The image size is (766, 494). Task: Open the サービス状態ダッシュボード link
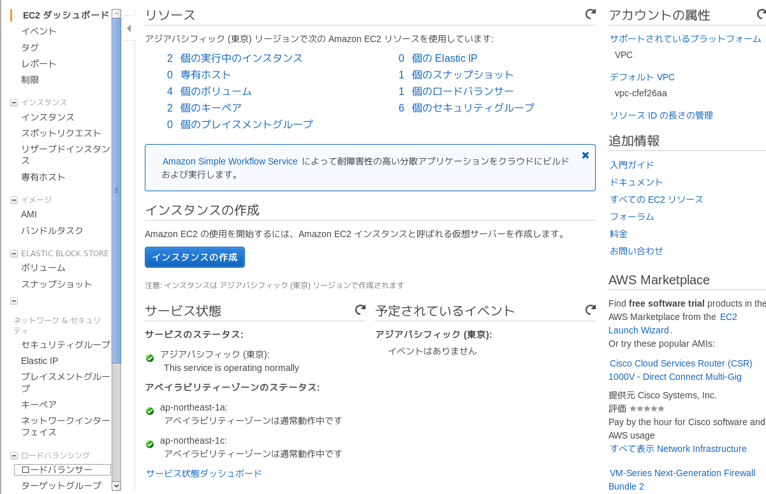pos(203,473)
